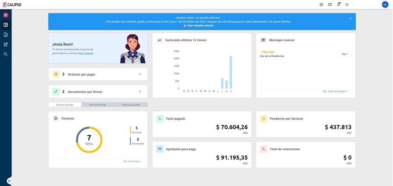Click the assistant avatar illustration
This screenshot has height=186, width=393.
click(x=133, y=49)
